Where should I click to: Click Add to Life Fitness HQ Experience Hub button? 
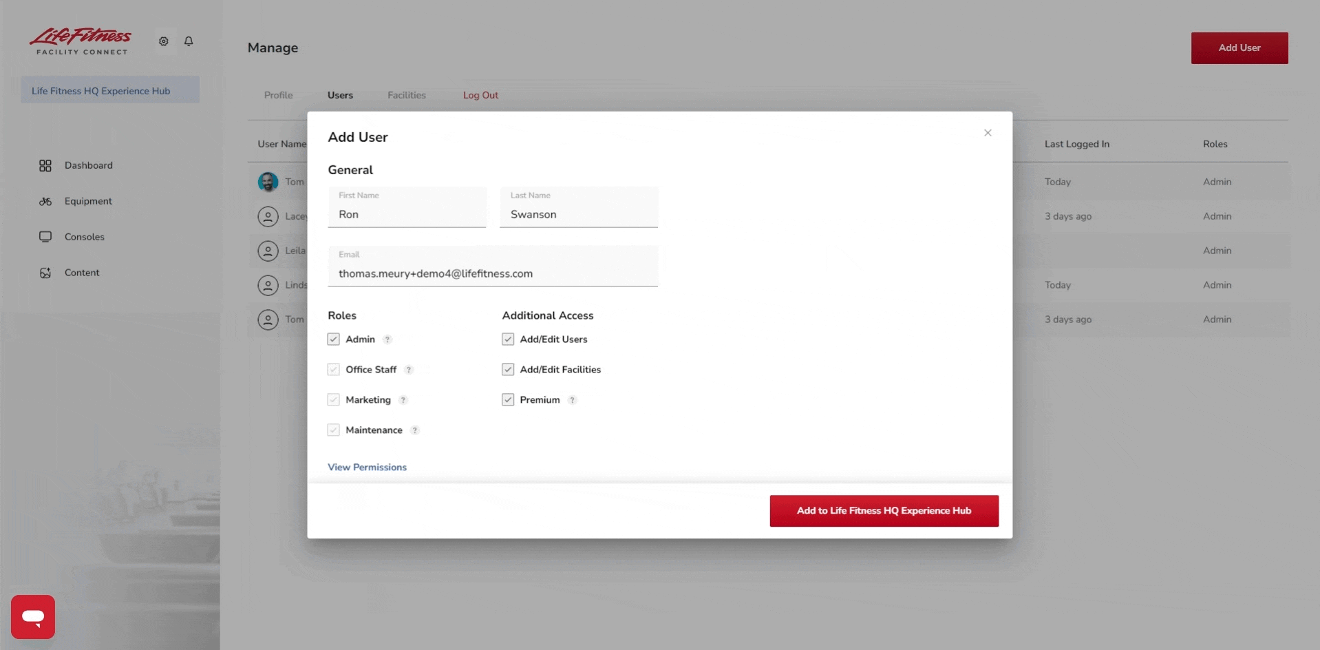pos(884,511)
